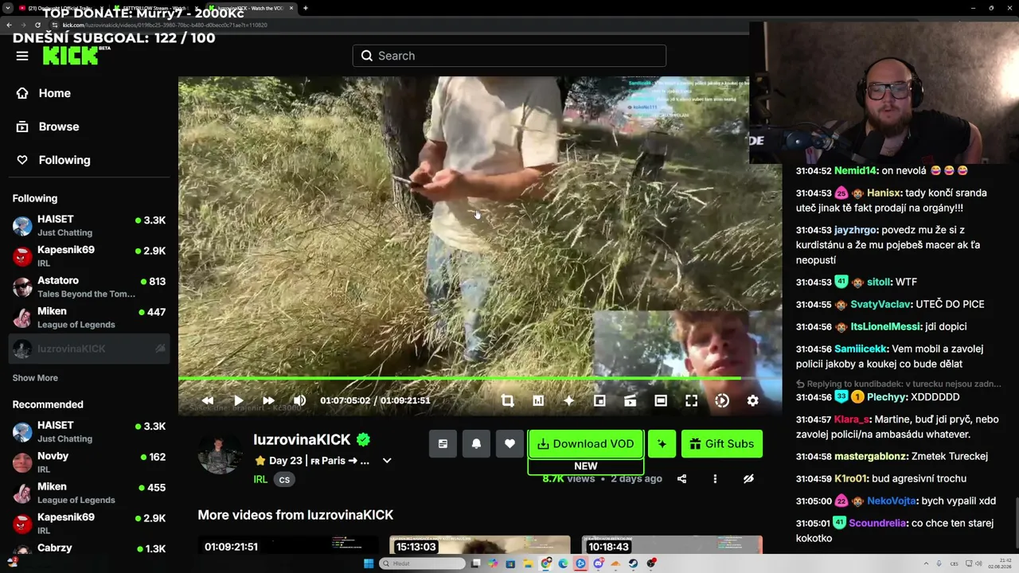Open playback speed control
Screen dimensions: 1019x573
(722, 401)
